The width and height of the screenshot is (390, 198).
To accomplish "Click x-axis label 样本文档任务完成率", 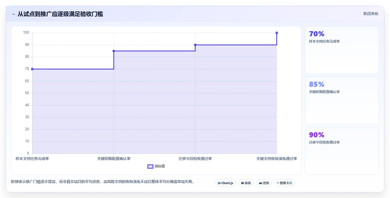I will point(32,159).
